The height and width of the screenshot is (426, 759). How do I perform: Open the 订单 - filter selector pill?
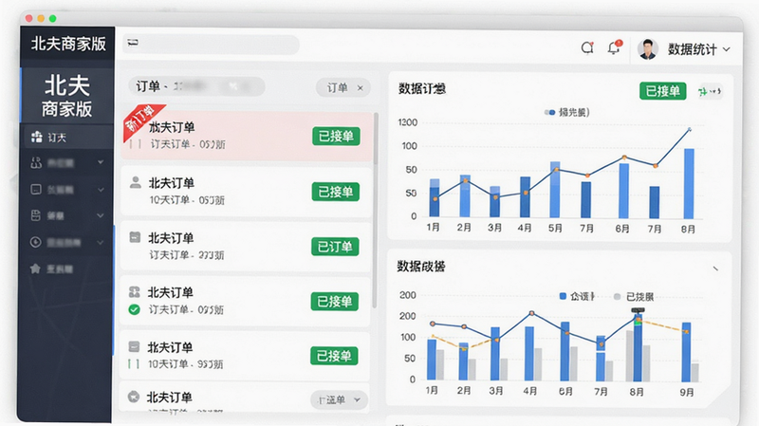click(196, 86)
